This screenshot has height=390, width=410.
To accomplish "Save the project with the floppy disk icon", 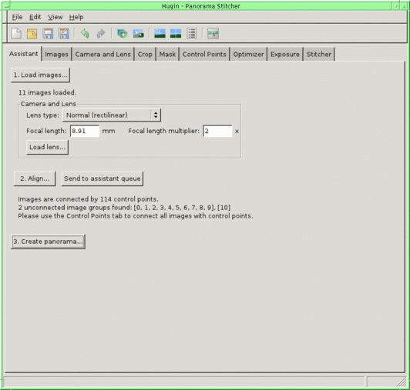I will click(x=48, y=34).
